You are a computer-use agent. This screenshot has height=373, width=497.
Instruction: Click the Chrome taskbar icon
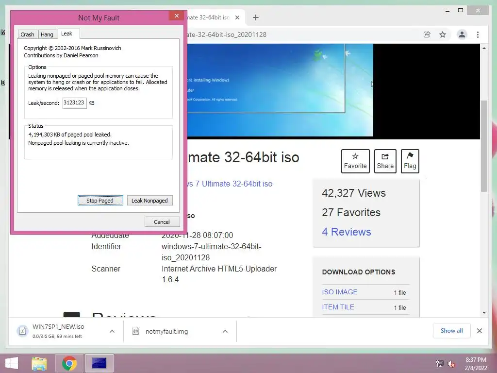[x=69, y=363]
